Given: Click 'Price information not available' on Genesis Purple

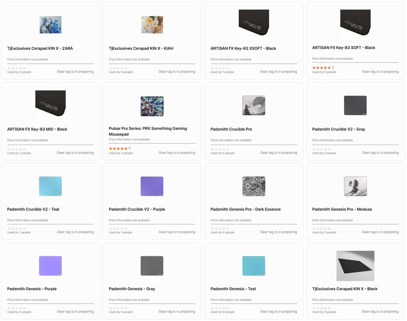Looking at the screenshot, I should [x=27, y=300].
